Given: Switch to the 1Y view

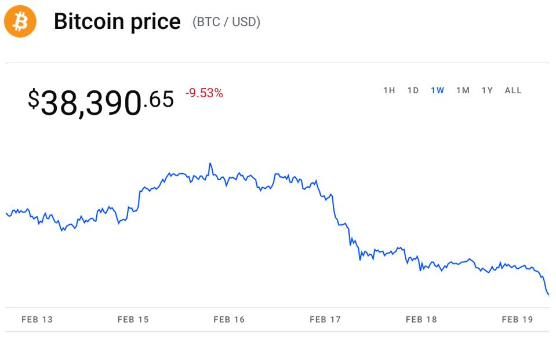Looking at the screenshot, I should (x=487, y=90).
